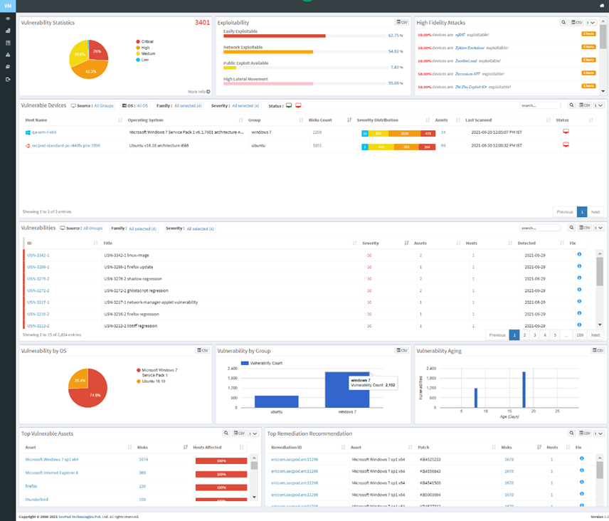This screenshot has width=609, height=521.
Task: Open the bar chart dashboard sidebar icon
Action: coord(8,31)
